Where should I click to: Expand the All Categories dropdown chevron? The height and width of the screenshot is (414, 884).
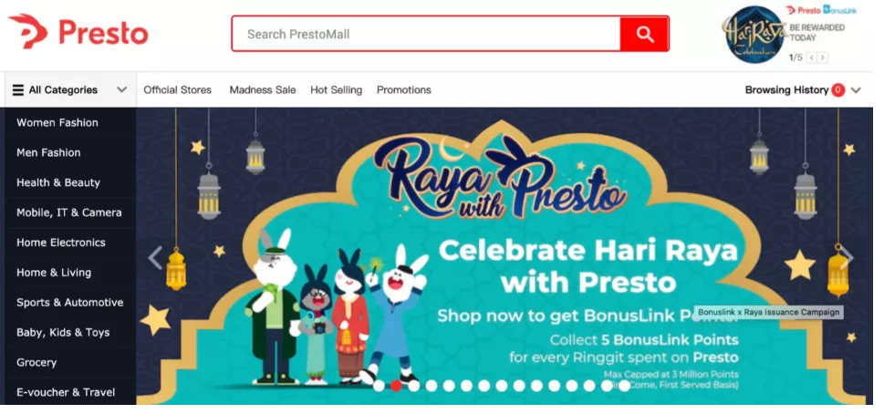coord(121,90)
